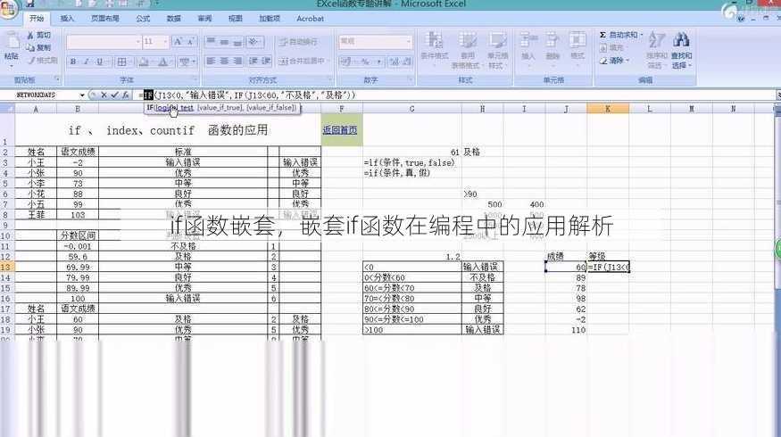Expand the Name Box dropdown arrow

[x=82, y=95]
